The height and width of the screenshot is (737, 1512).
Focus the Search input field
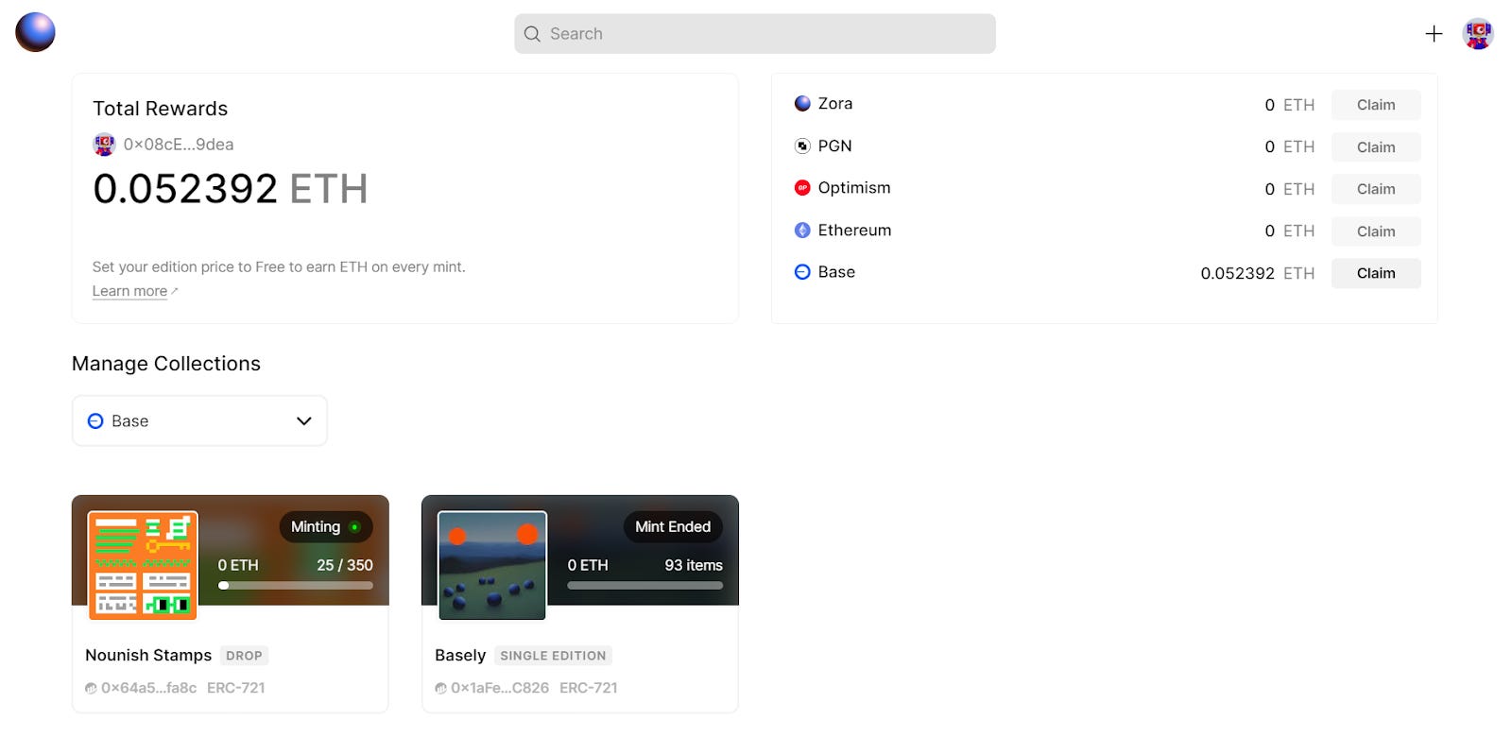755,34
